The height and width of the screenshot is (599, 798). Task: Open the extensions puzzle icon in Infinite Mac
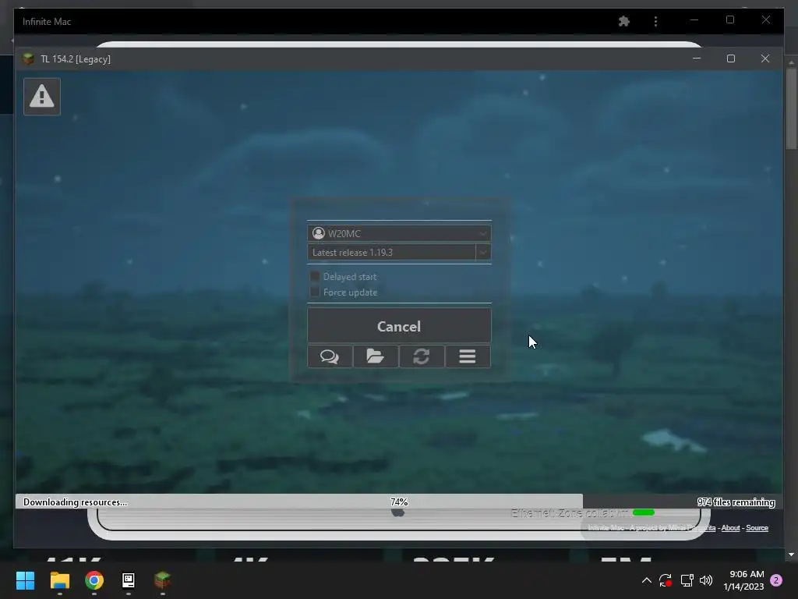[624, 21]
